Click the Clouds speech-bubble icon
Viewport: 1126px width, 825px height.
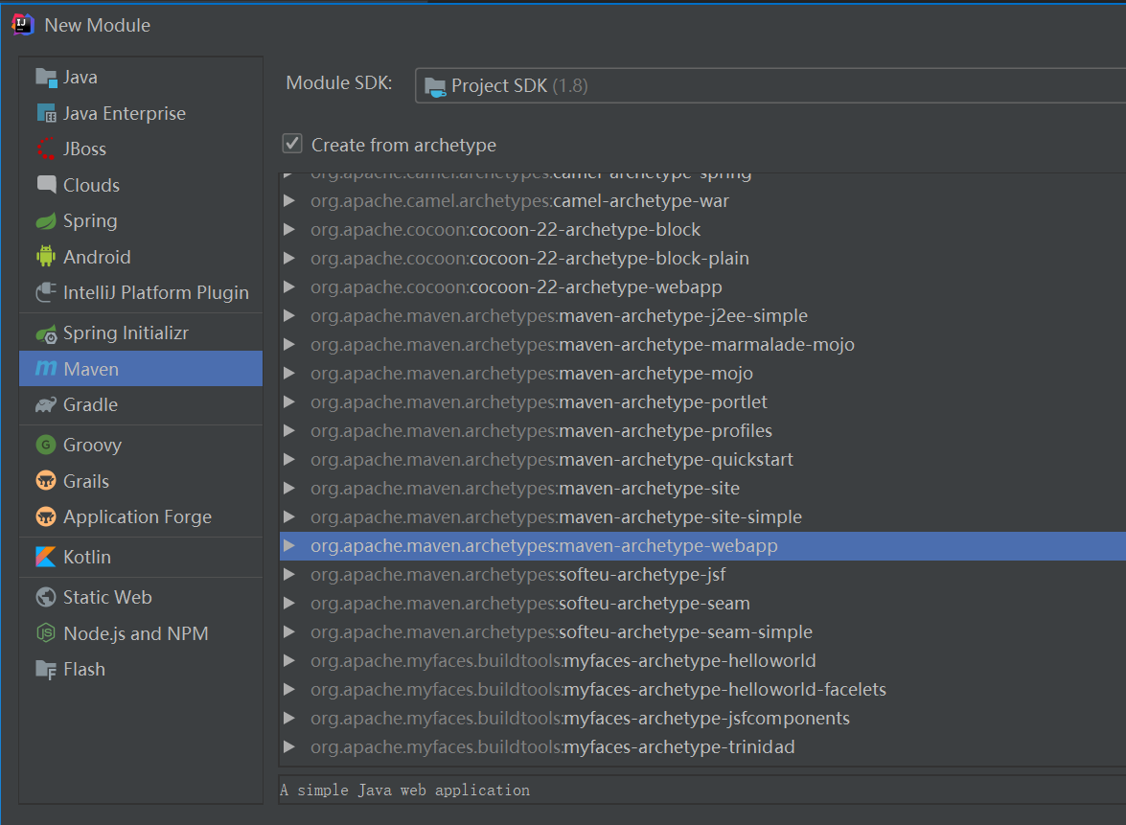[x=46, y=185]
